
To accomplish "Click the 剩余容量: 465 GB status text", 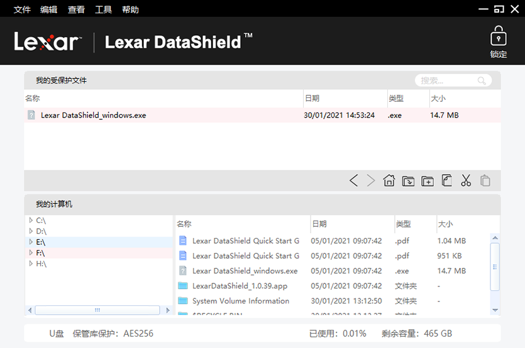I will coord(417,334).
